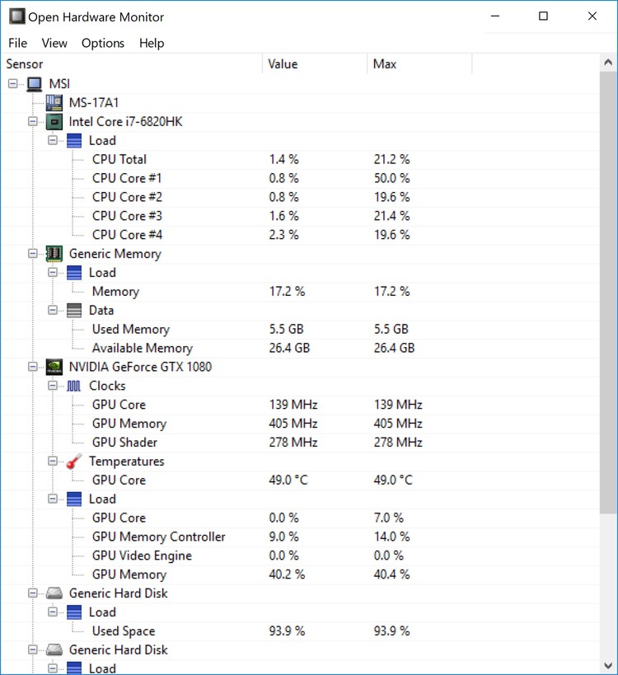Click the Clocks waveform icon
The image size is (618, 675).
[x=74, y=386]
